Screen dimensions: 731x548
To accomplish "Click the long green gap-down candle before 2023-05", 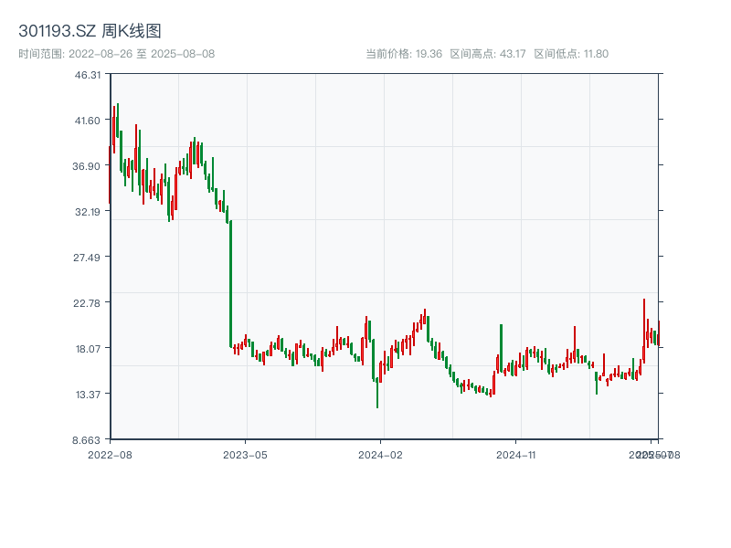I will pyautogui.click(x=230, y=283).
